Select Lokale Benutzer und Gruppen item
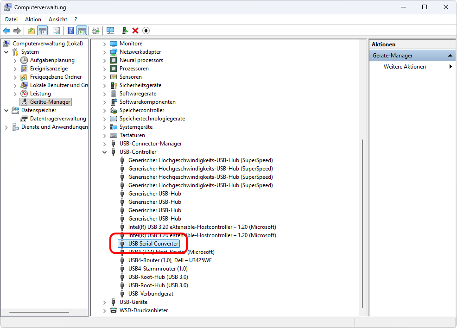 pyautogui.click(x=58, y=85)
